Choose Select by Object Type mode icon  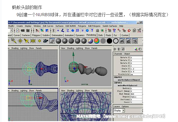[42, 30]
